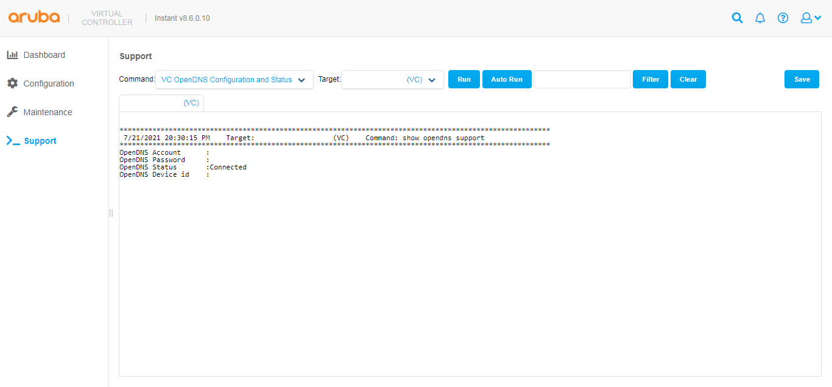This screenshot has height=387, width=832.
Task: Click the search magnifier icon
Action: point(737,18)
